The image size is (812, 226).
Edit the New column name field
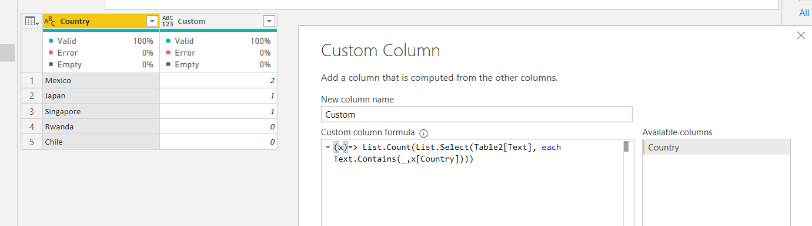click(477, 115)
